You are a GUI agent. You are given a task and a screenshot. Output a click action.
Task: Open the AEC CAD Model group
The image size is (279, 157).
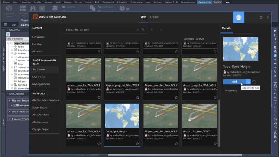point(41,115)
